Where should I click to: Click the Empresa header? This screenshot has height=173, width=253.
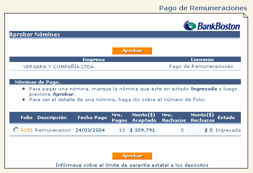[x=94, y=60]
